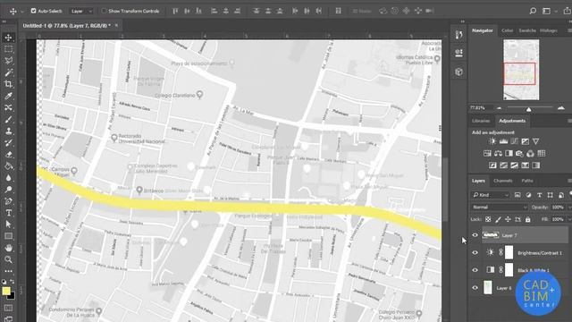Image resolution: width=572 pixels, height=322 pixels.
Task: Add a Vibrance adjustment
Action: click(x=535, y=141)
